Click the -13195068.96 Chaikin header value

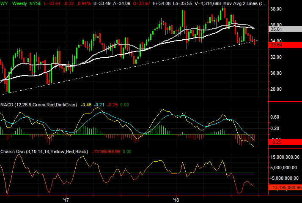(x=106, y=152)
